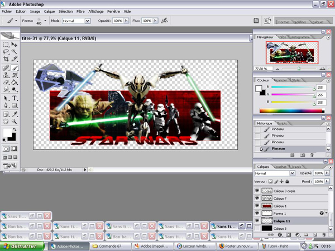Viewport: 335px width, 251px height.
Task: Edit the Navigateur zoom percentage field
Action: coord(263,69)
